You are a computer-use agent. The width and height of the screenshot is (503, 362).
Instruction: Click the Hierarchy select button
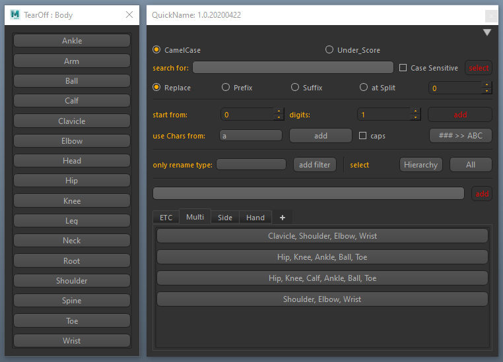[x=420, y=165]
